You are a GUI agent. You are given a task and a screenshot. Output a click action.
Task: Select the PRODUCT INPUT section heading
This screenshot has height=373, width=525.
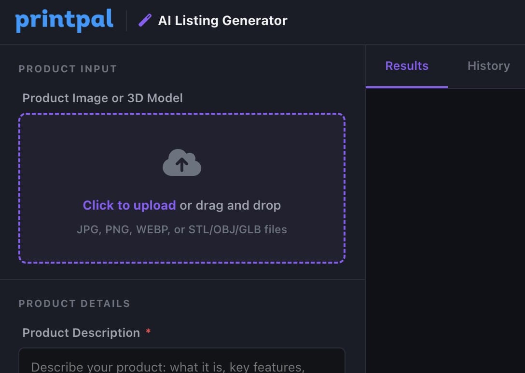(68, 69)
